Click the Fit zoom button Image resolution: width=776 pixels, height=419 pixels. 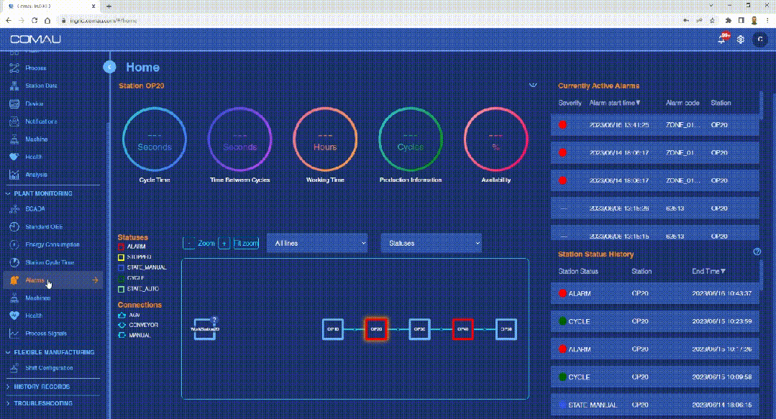click(246, 244)
